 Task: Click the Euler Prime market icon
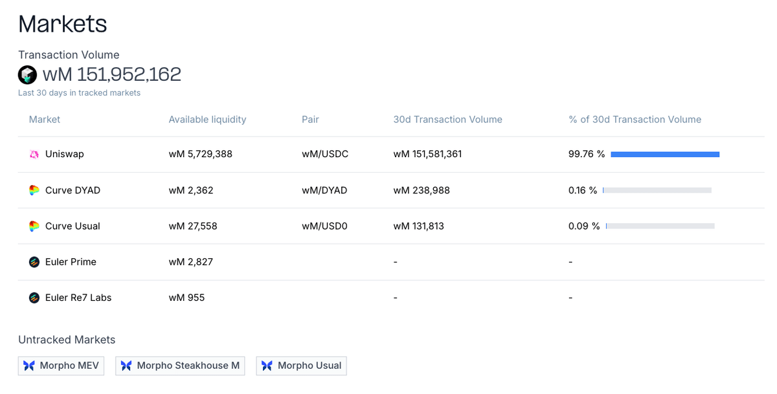pyautogui.click(x=34, y=262)
